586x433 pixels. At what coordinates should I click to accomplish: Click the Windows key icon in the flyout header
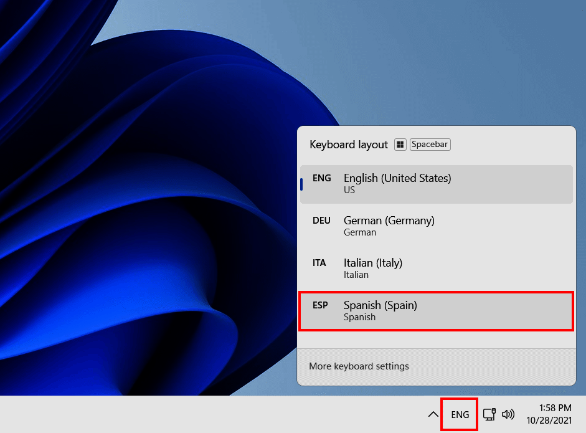[x=400, y=144]
